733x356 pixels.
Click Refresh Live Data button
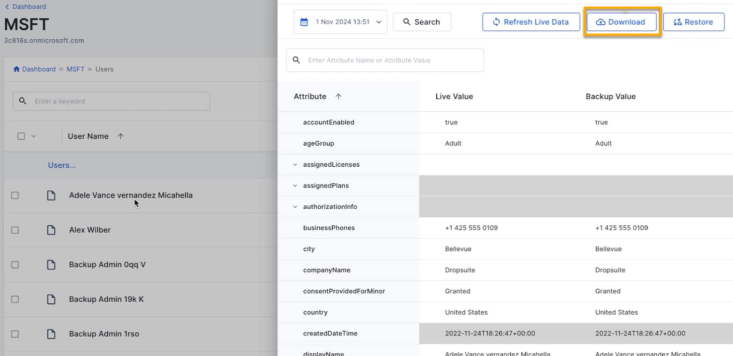point(531,22)
